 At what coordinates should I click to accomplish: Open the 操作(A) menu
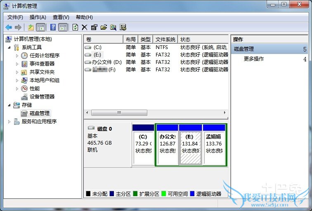(38, 17)
